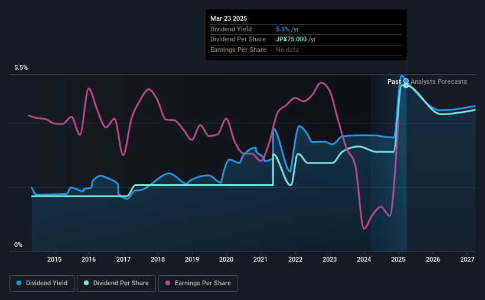
Task: Toggle the Dividend Per Share legend series
Action: point(116,283)
